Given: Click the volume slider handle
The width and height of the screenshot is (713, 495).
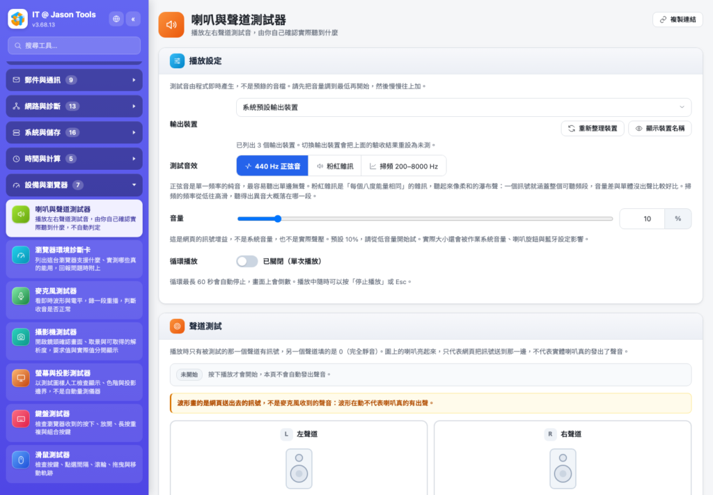Looking at the screenshot, I should click(x=278, y=219).
